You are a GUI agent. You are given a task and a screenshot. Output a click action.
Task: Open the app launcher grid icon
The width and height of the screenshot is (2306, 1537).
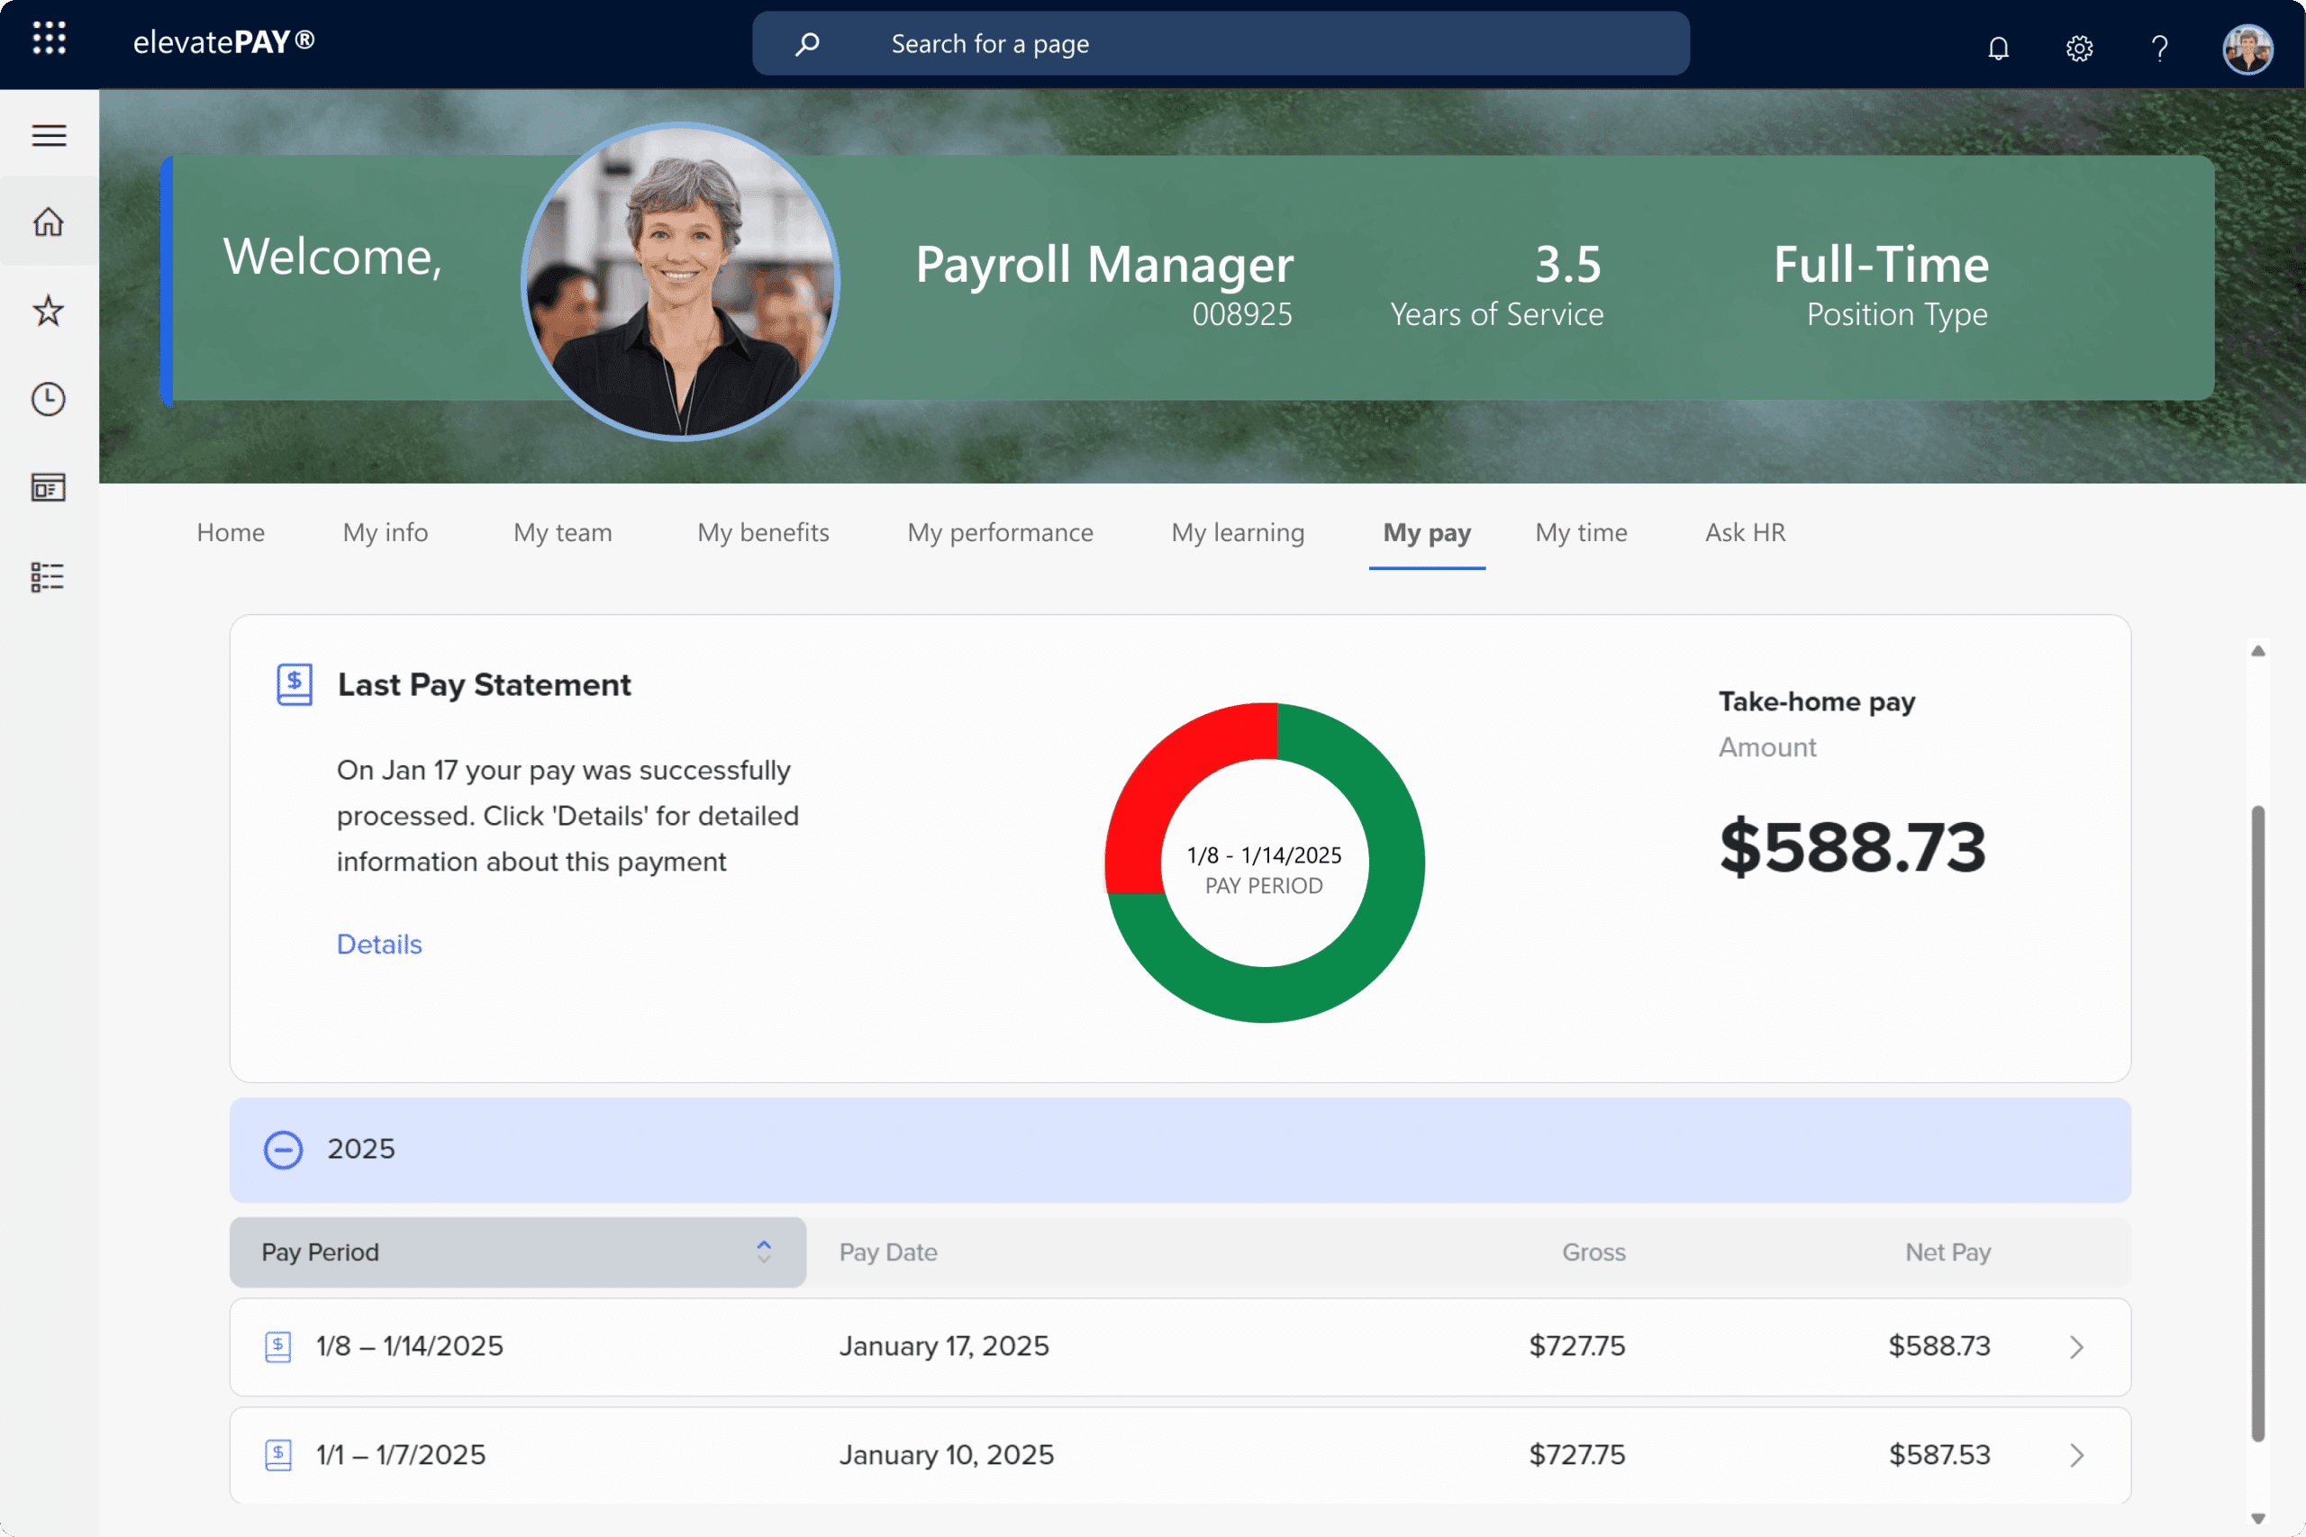click(x=49, y=40)
